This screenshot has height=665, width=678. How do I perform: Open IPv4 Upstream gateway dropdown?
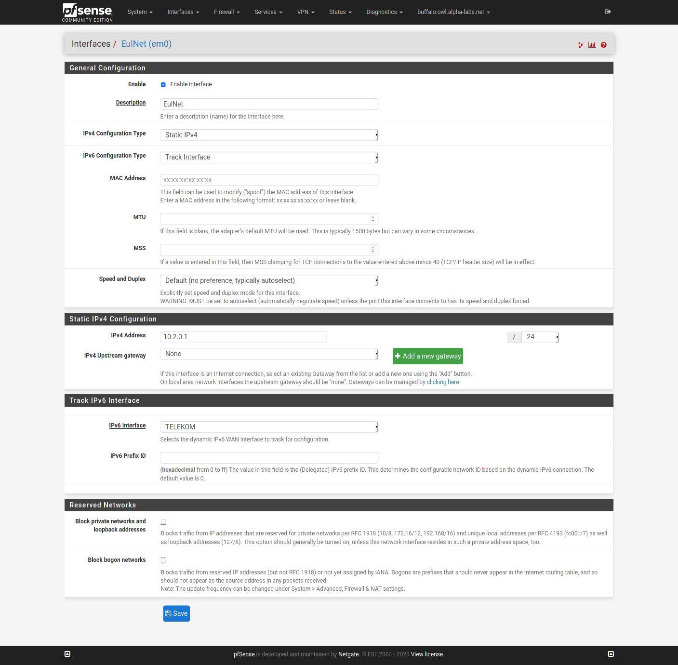coord(269,354)
